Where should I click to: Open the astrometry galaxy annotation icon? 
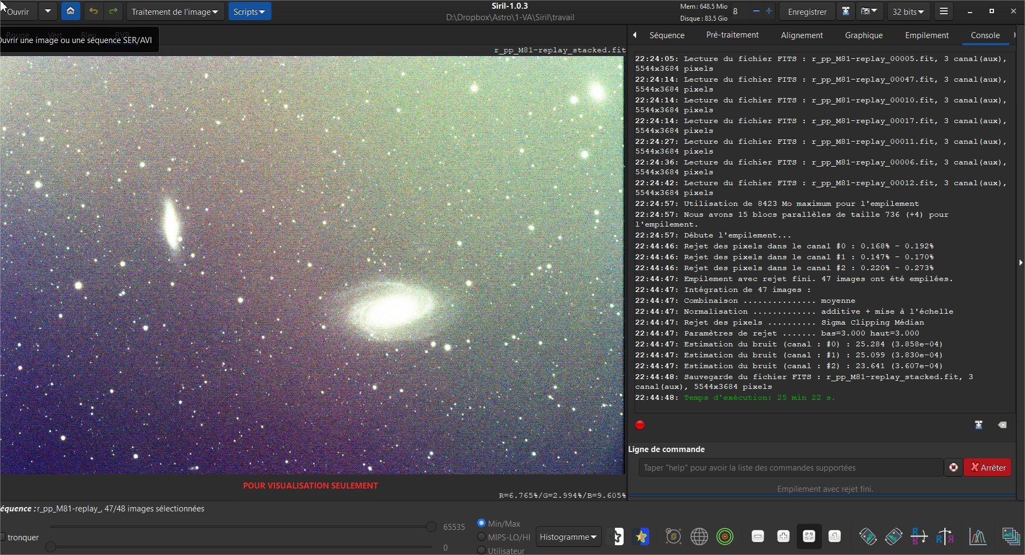point(674,537)
